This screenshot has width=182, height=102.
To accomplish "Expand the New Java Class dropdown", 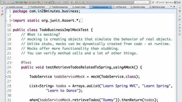I will 35,2.
